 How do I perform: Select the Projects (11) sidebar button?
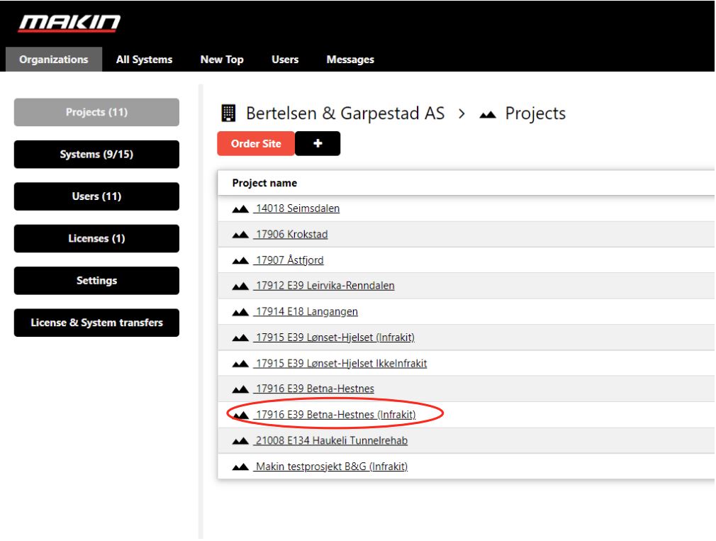tap(97, 112)
